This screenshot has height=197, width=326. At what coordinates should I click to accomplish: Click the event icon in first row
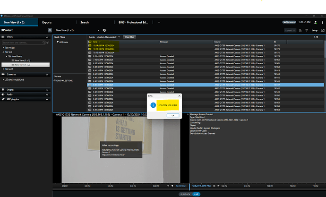coord(90,45)
